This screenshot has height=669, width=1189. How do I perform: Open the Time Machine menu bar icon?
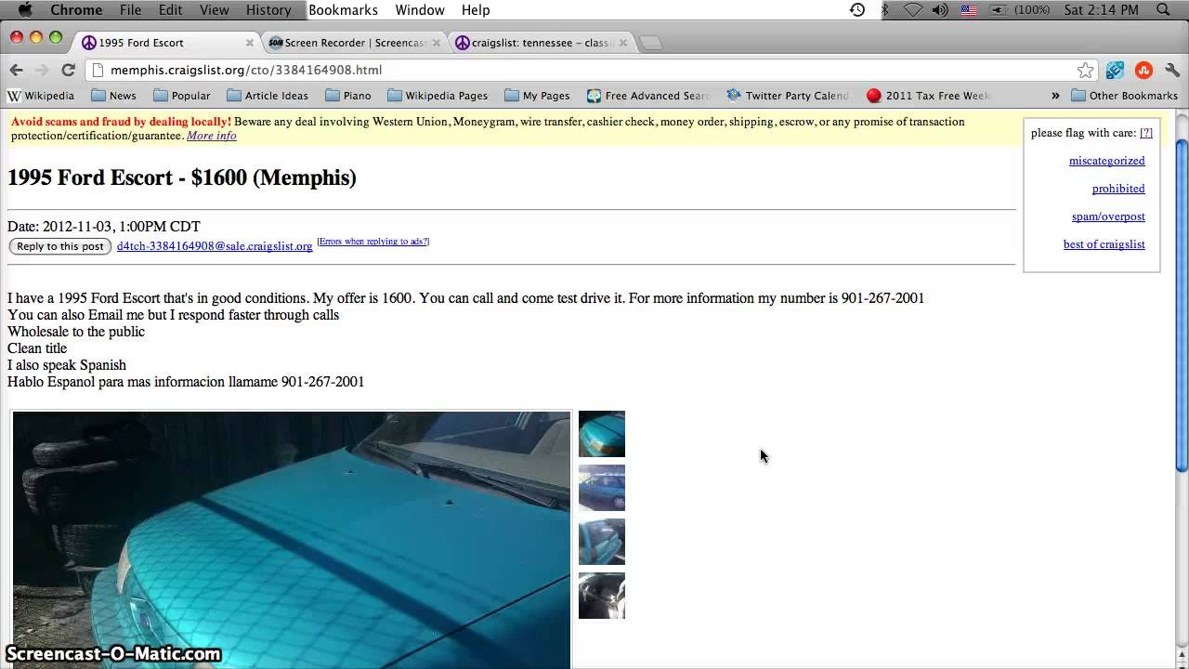(857, 10)
